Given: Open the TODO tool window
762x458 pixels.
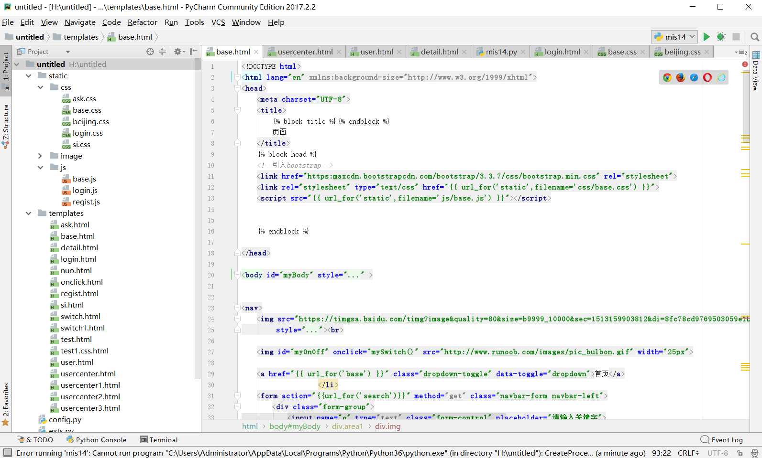Looking at the screenshot, I should 35,440.
